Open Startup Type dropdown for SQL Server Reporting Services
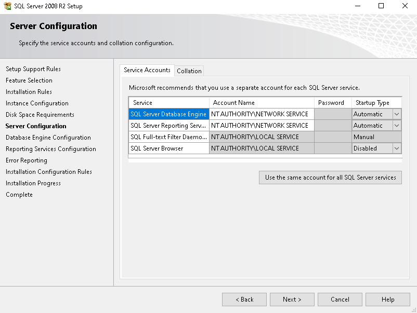417x313 pixels. pos(397,126)
